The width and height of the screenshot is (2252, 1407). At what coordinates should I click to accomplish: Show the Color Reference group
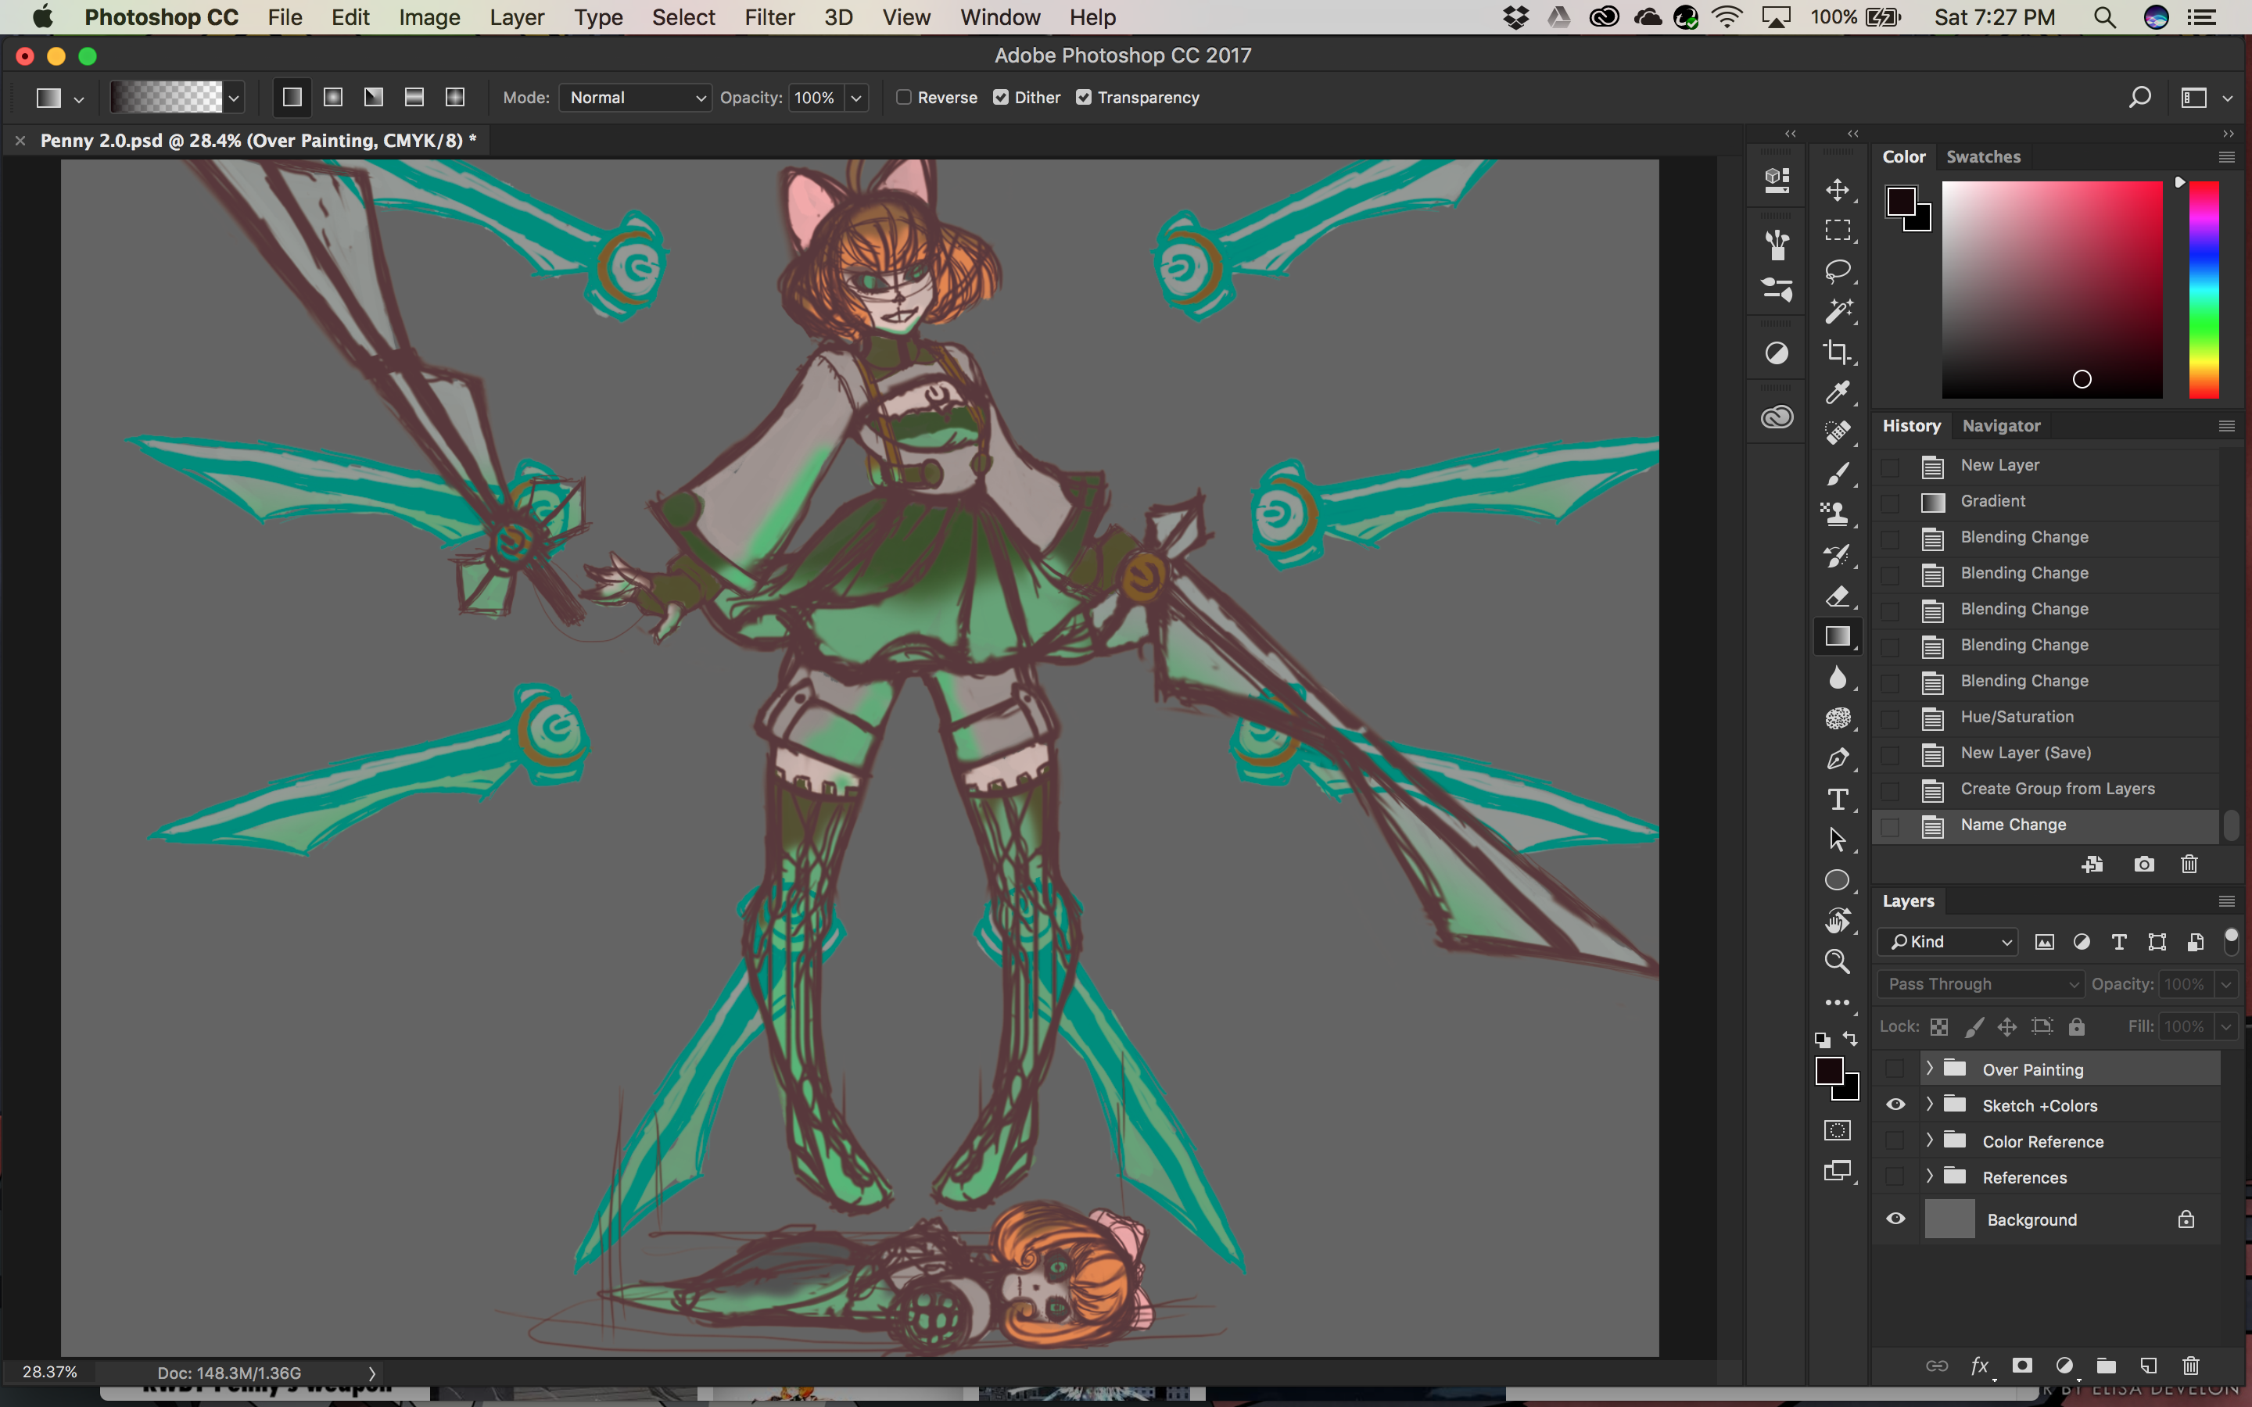(x=1895, y=1141)
